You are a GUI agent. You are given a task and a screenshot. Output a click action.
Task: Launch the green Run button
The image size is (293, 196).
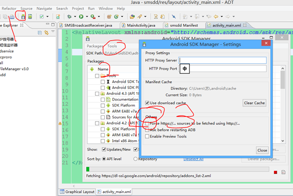[x=81, y=16]
